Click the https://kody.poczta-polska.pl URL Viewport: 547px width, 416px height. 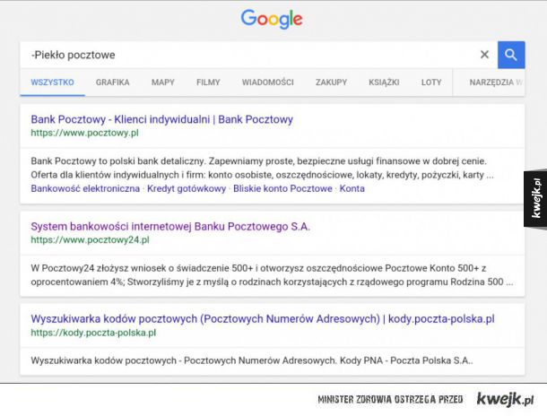pyautogui.click(x=93, y=333)
